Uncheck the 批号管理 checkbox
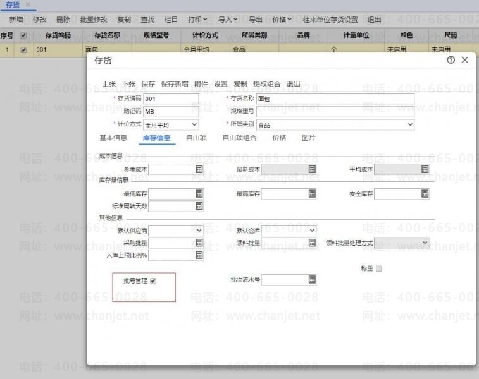Image resolution: width=479 pixels, height=379 pixels. point(153,281)
